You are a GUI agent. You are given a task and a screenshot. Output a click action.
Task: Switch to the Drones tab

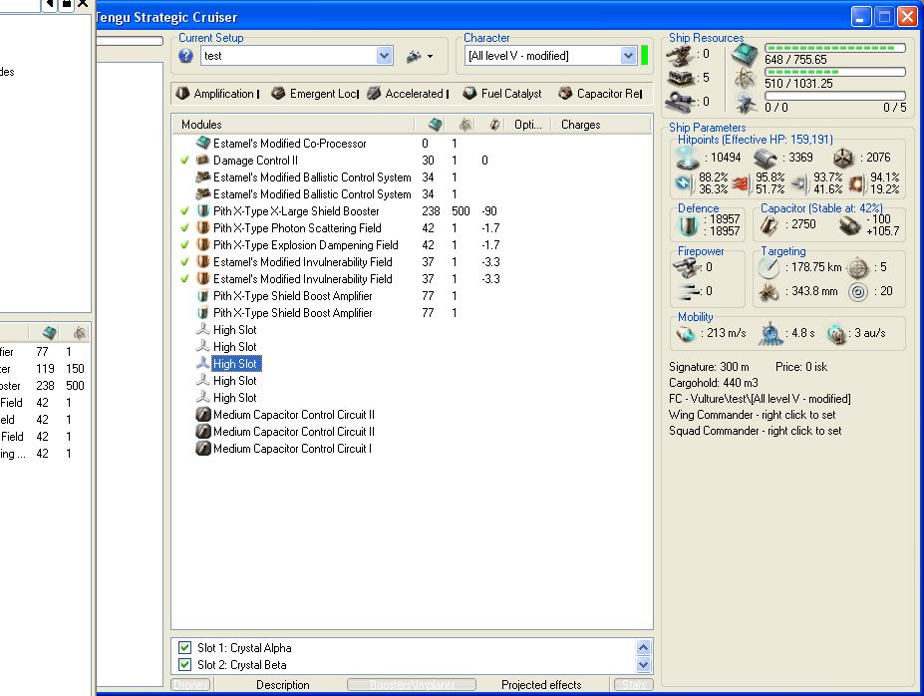point(191,685)
